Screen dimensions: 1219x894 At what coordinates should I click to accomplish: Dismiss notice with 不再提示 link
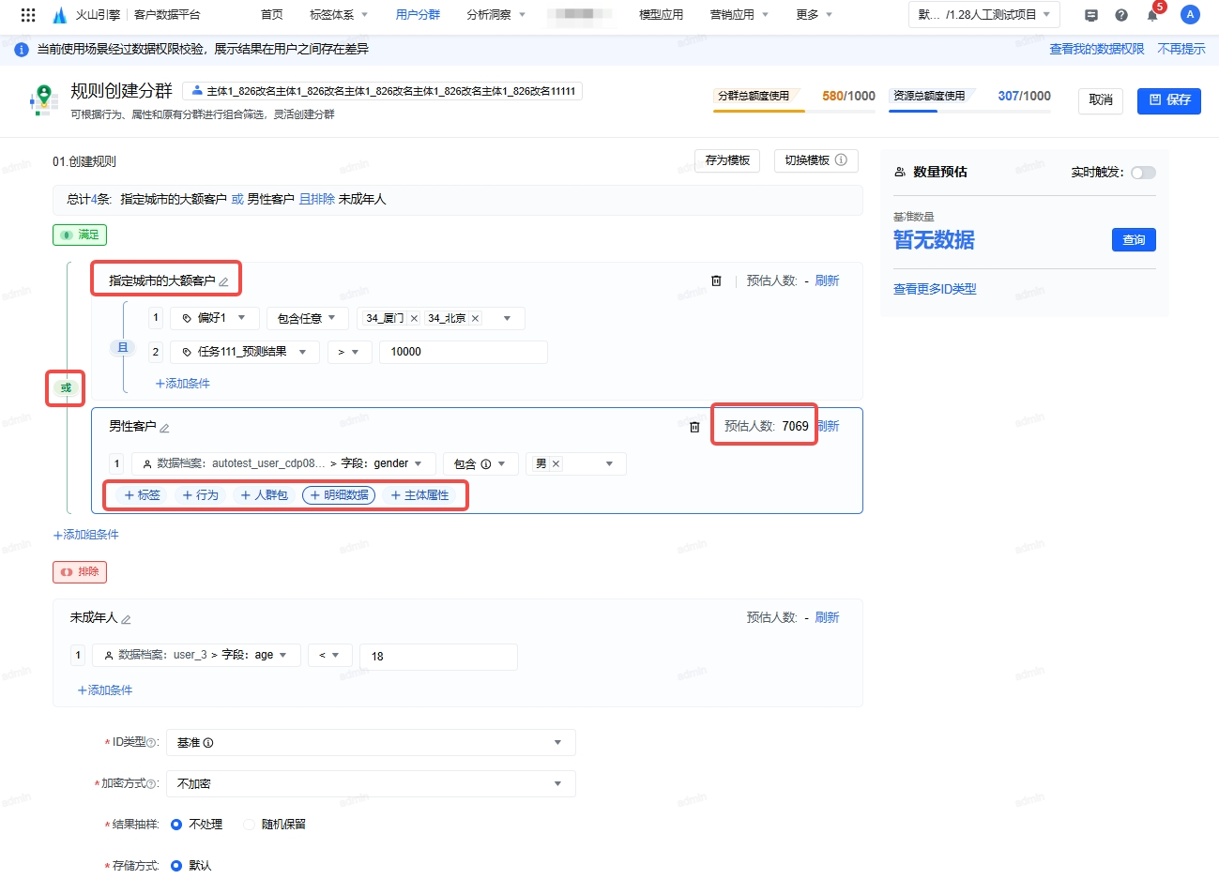point(1181,49)
